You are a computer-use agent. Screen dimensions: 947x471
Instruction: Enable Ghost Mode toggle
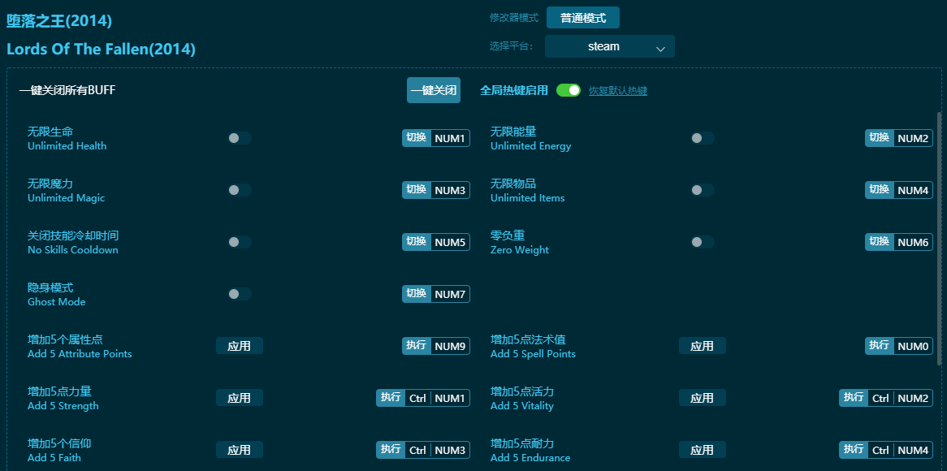click(x=240, y=294)
